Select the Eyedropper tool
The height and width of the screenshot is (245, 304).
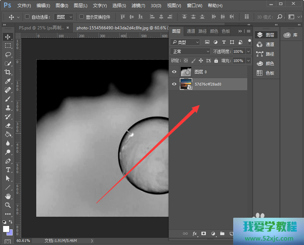[x=8, y=81]
